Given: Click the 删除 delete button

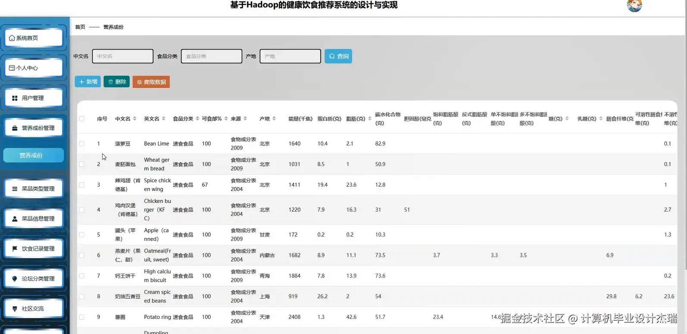Looking at the screenshot, I should tap(117, 82).
